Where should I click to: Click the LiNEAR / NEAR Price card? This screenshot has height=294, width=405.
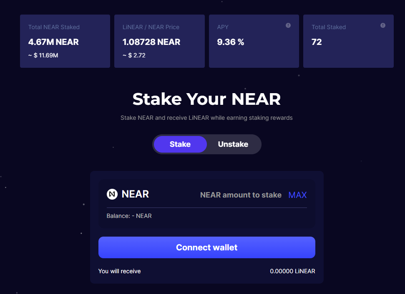pos(159,41)
